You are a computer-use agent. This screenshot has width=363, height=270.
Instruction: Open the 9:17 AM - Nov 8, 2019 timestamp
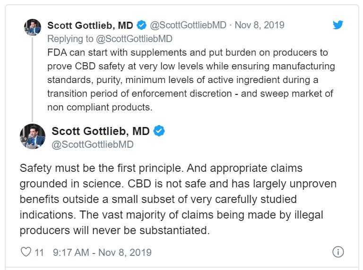(x=102, y=252)
